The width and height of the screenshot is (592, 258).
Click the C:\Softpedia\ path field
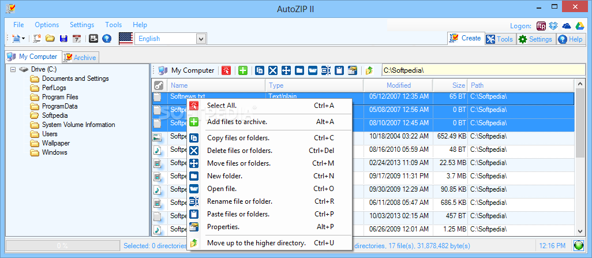[484, 70]
